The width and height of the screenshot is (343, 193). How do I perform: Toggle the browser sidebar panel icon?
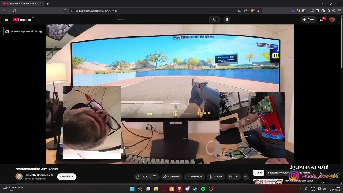tap(318, 11)
